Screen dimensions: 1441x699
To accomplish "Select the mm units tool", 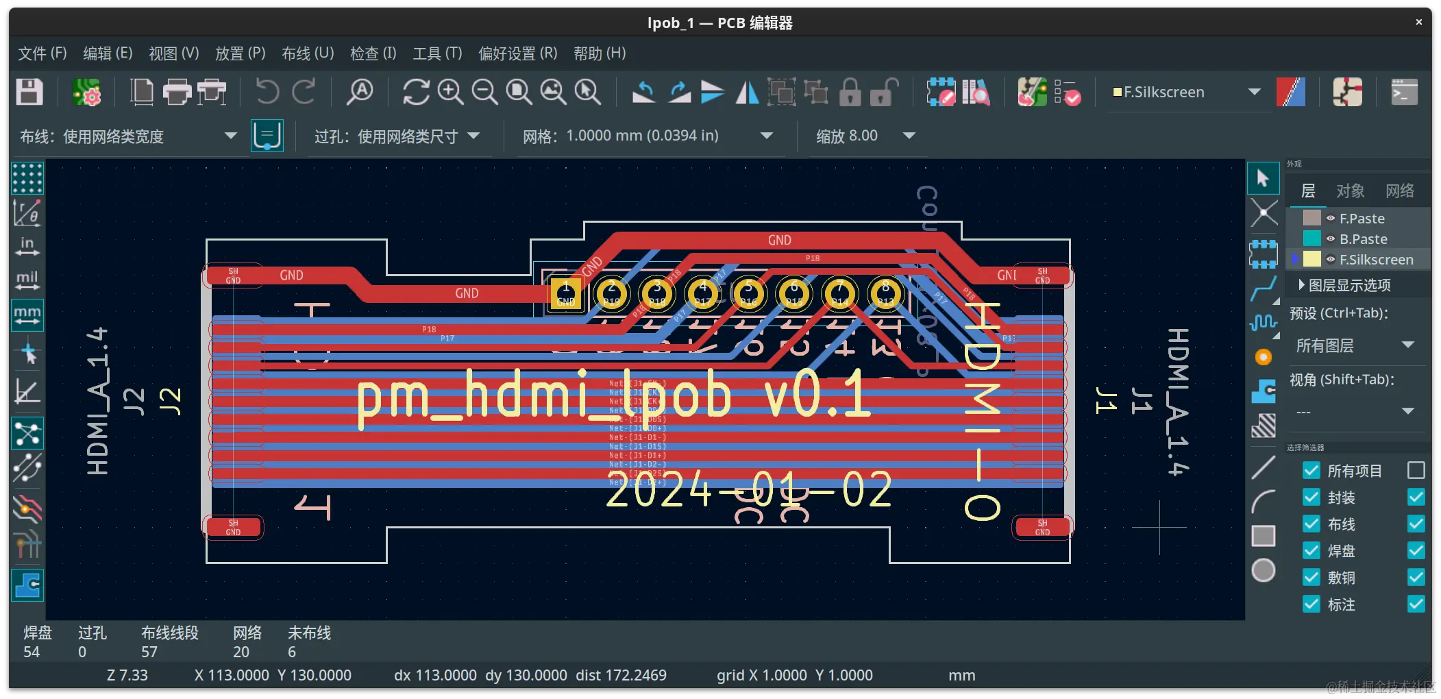I will point(27,315).
